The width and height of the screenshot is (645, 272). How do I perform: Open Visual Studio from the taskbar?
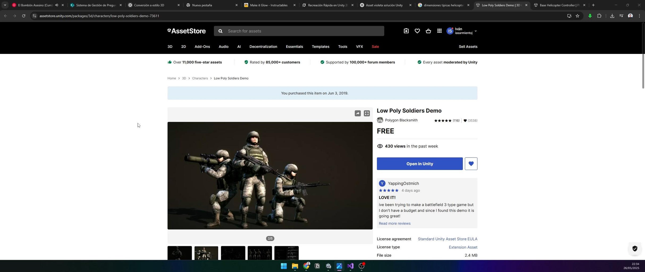pos(350,266)
